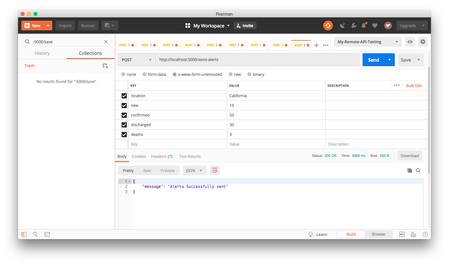Image resolution: width=449 pixels, height=265 pixels.
Task: Toggle the sidebar visibility icon
Action: click(24, 234)
